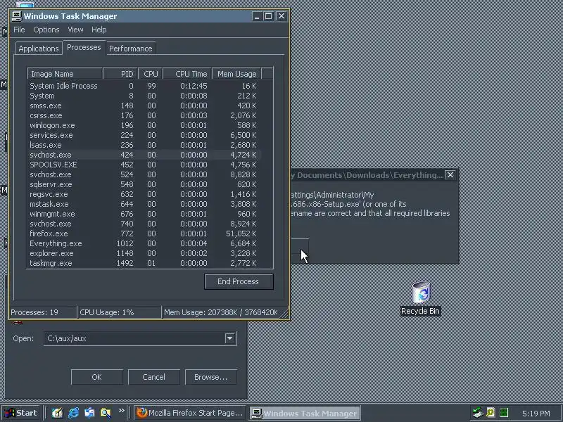
Task: Select the winmgmt.exe process
Action: pyautogui.click(x=144, y=214)
